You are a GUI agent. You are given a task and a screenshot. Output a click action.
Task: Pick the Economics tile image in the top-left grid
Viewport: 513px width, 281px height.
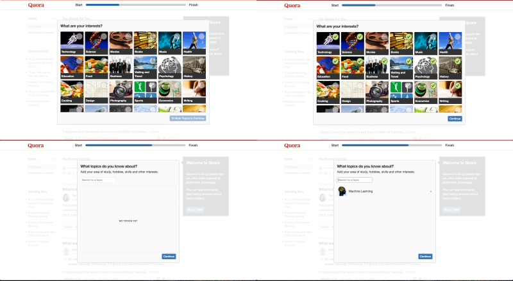point(170,92)
